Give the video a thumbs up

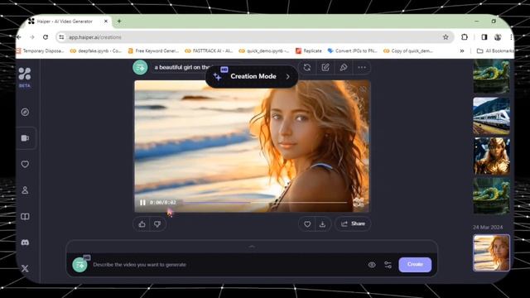142,224
